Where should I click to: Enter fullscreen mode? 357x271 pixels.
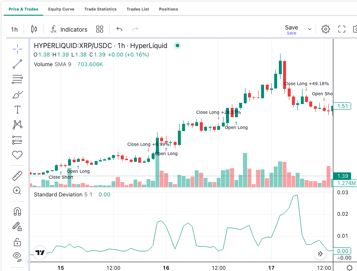point(342,29)
